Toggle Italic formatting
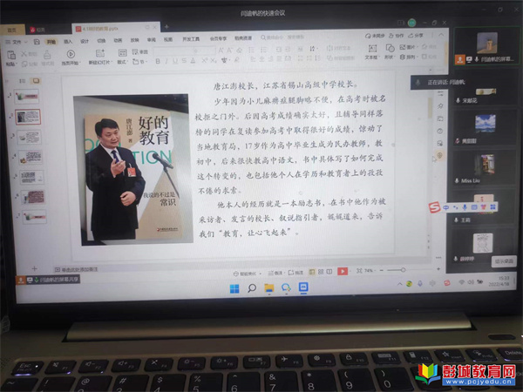This screenshot has height=392, width=523. pyautogui.click(x=166, y=61)
